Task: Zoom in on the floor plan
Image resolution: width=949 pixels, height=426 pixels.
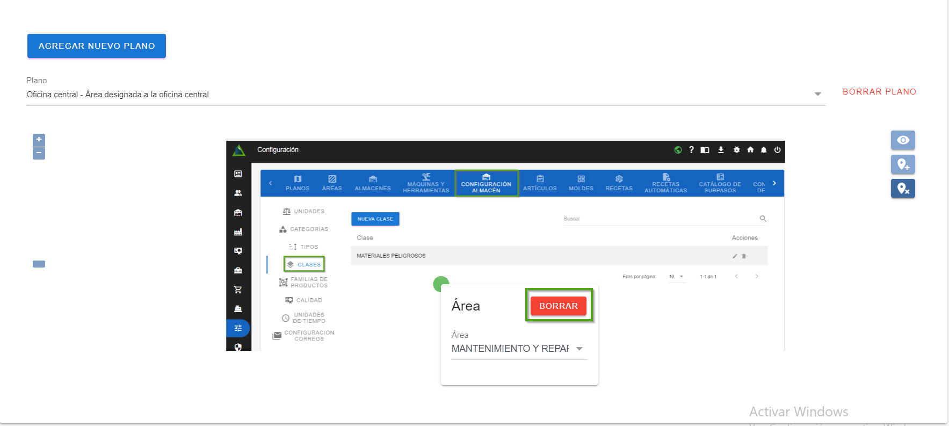Action: point(39,140)
